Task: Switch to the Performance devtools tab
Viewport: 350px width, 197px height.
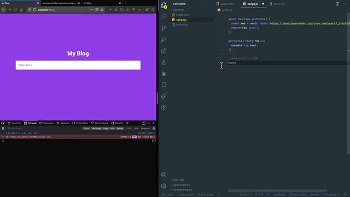Action: [100, 123]
